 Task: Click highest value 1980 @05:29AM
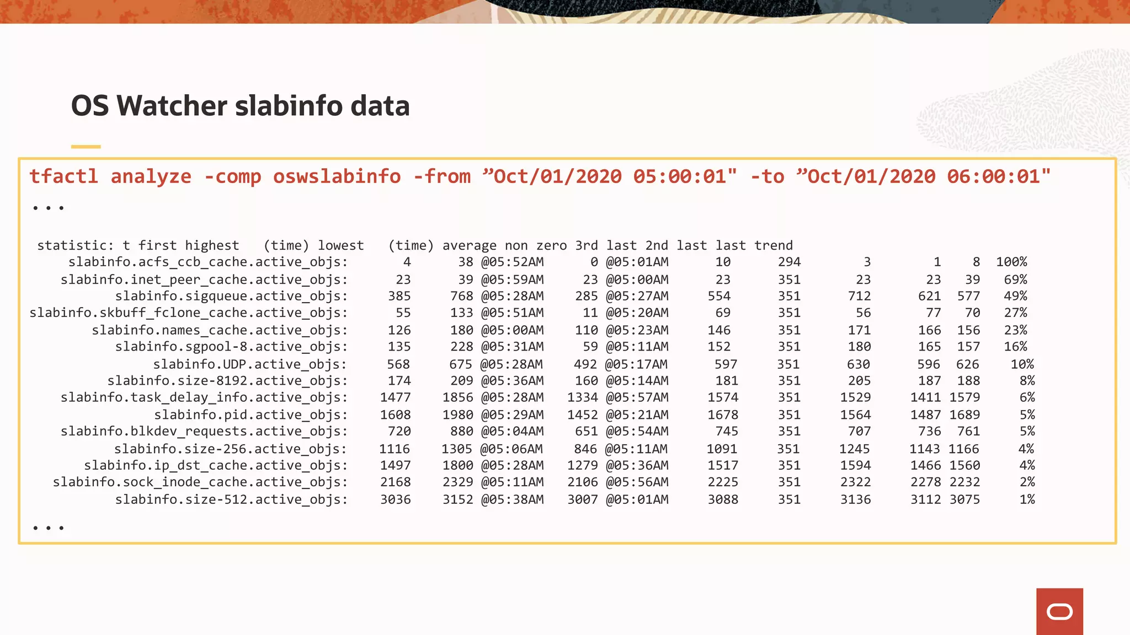tap(493, 415)
